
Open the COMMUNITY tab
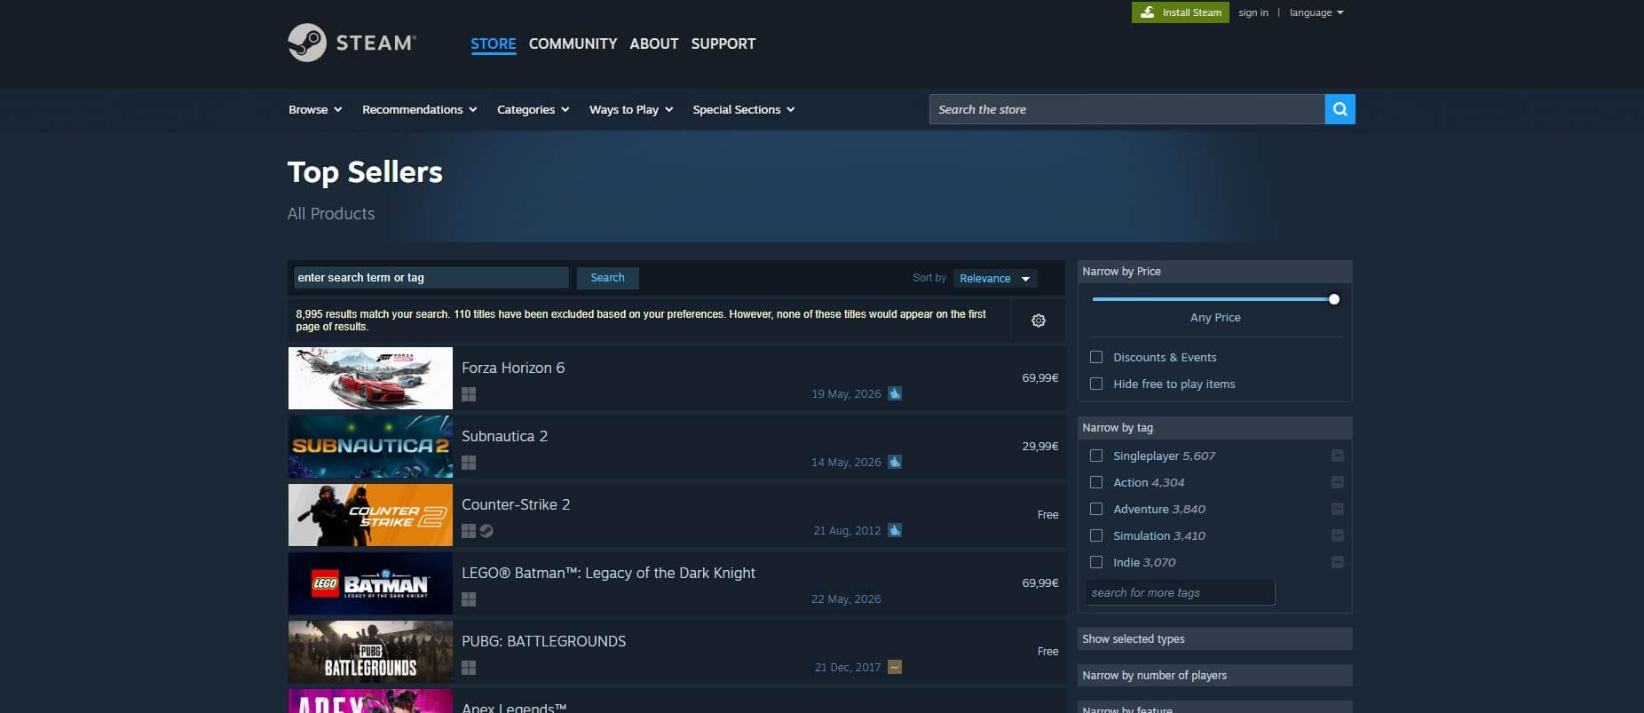(x=573, y=44)
